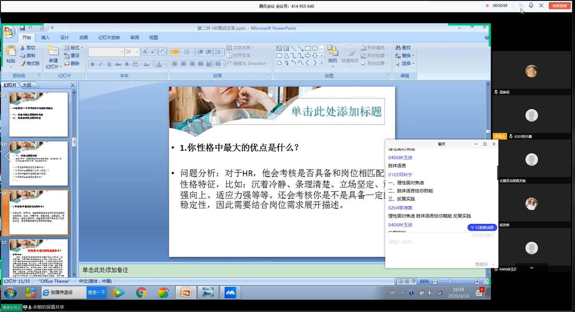Toggle Italic text formatting

pos(101,64)
